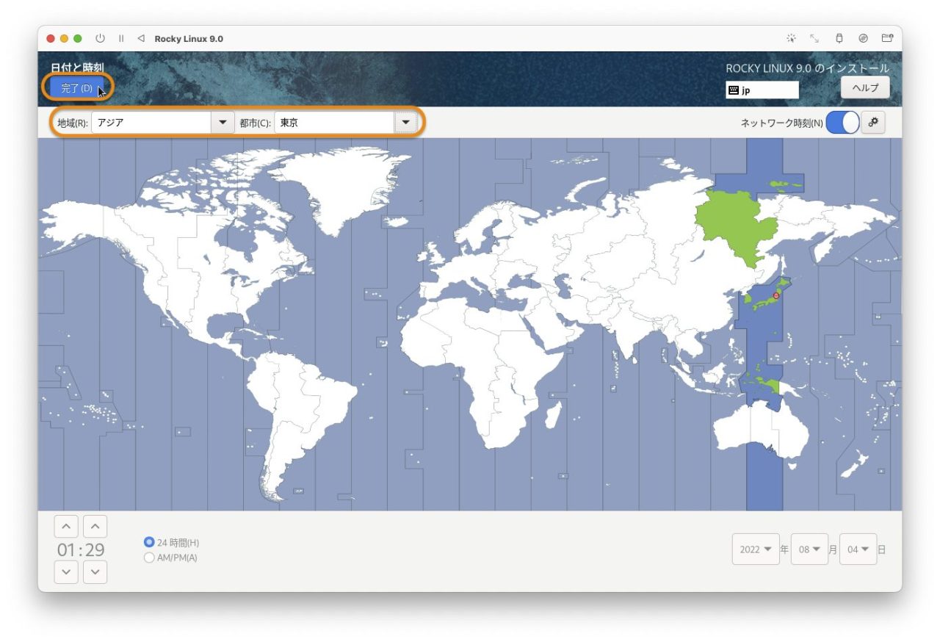The height and width of the screenshot is (642, 940).
Task: Open the 都市 city dropdown
Action: 406,123
